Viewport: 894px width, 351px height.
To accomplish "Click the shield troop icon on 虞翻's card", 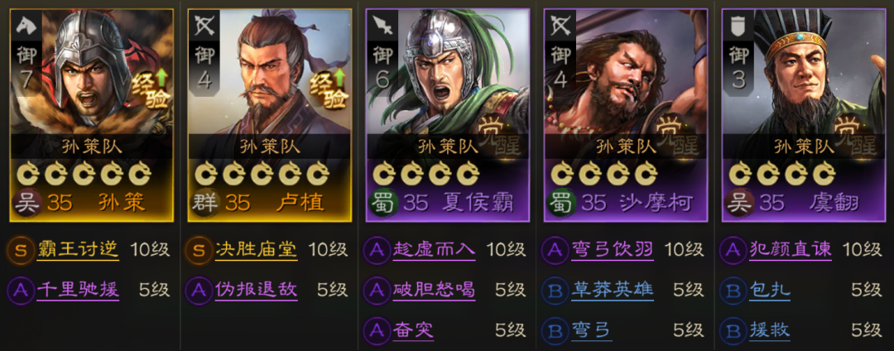I will click(x=738, y=26).
